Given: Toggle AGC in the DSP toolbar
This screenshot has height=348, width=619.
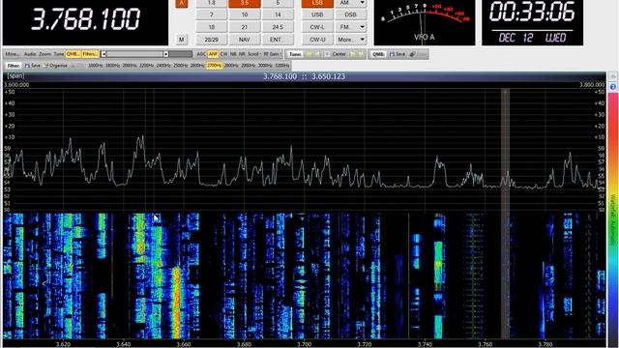Looking at the screenshot, I should (201, 54).
